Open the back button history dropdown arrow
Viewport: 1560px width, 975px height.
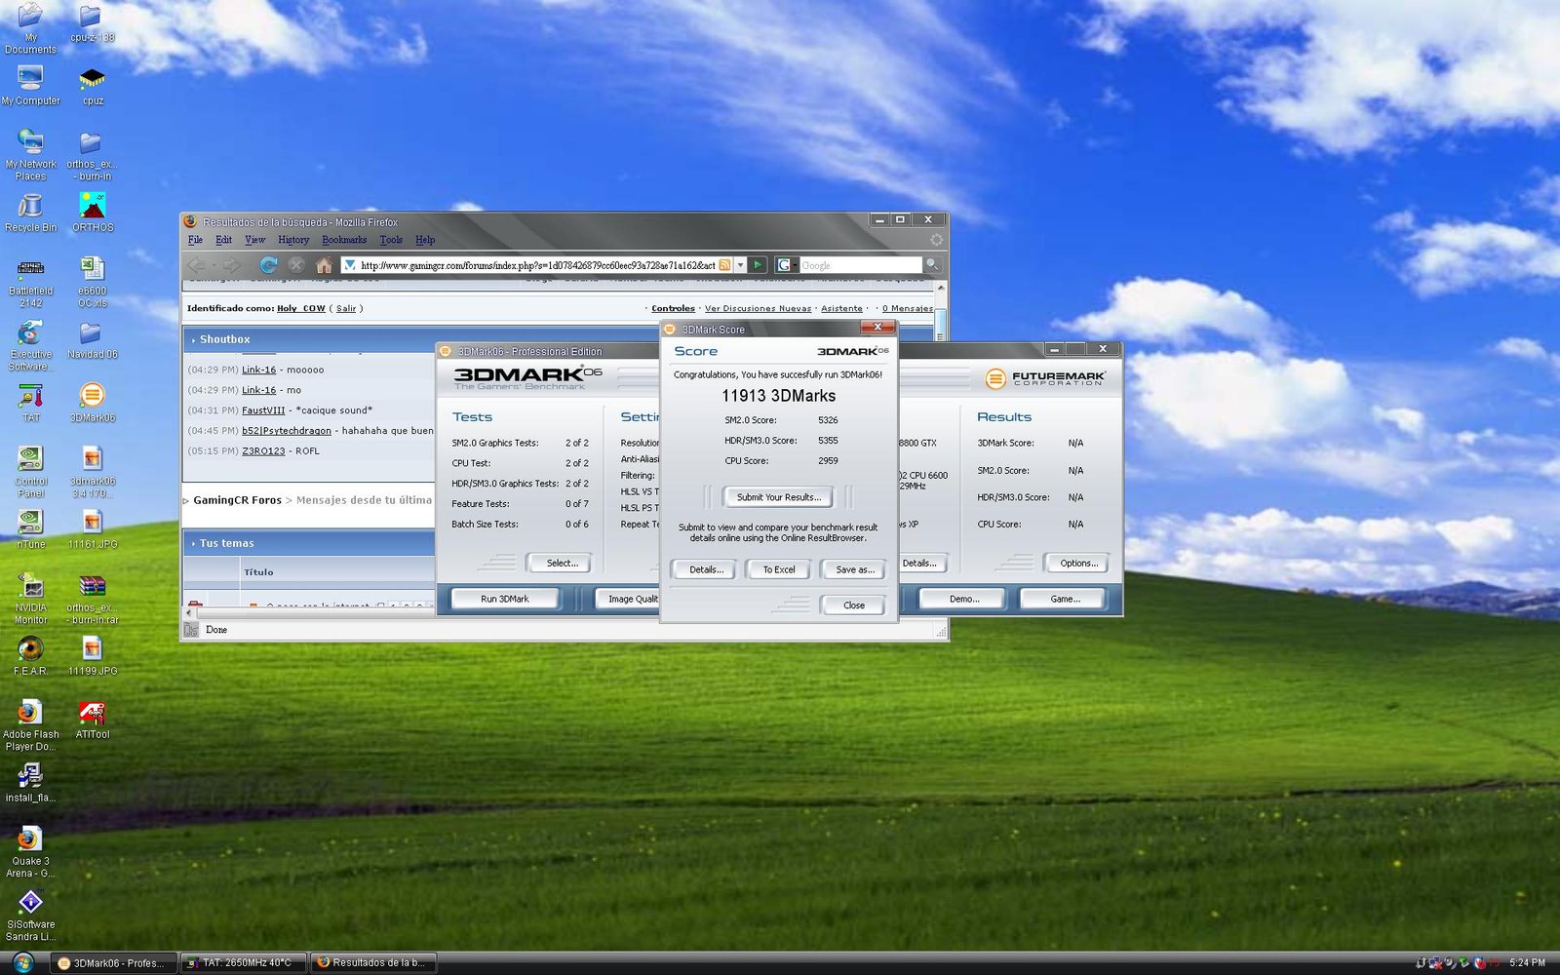(x=213, y=265)
